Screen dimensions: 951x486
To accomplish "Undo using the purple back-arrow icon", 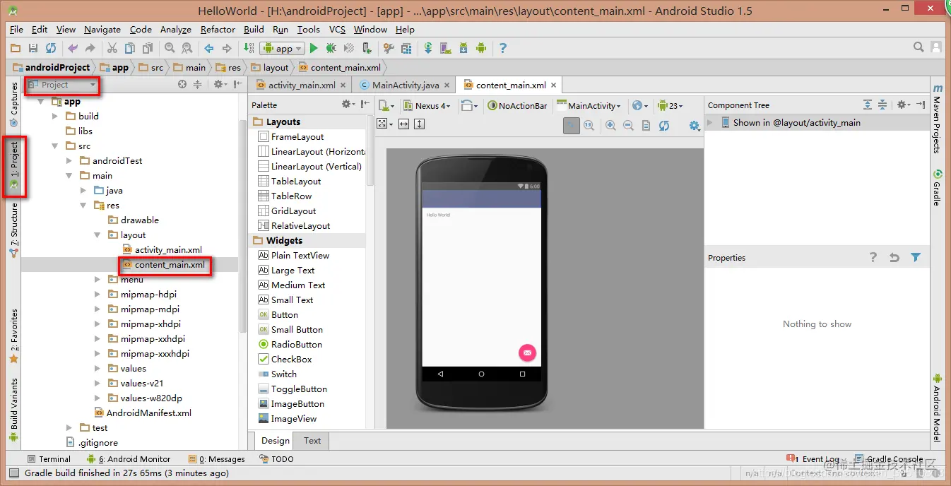I will pos(73,49).
